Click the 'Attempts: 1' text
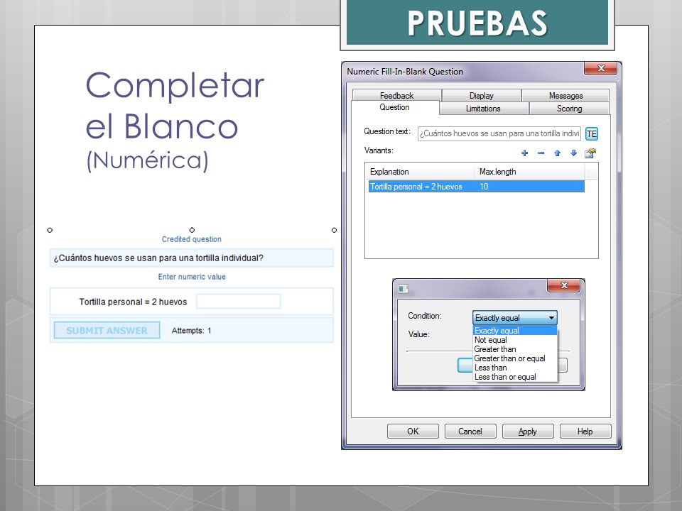The height and width of the screenshot is (511, 682). [191, 331]
